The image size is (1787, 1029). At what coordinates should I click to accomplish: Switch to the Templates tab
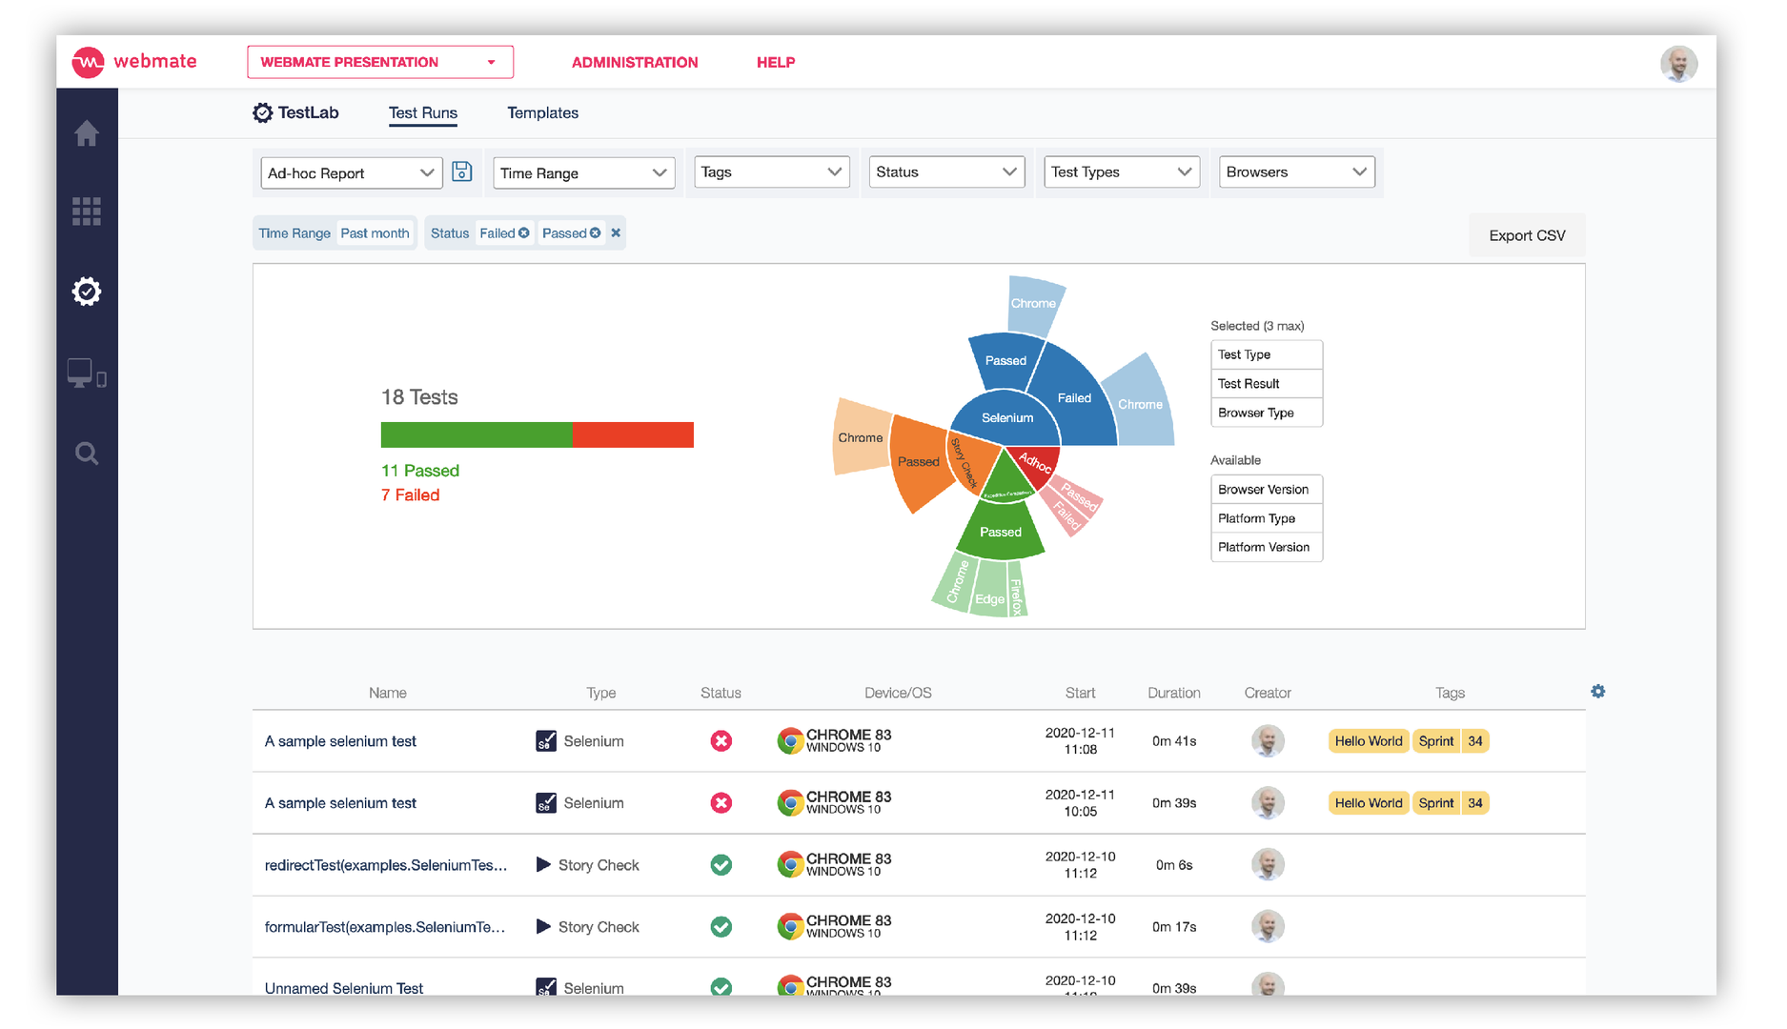click(542, 112)
